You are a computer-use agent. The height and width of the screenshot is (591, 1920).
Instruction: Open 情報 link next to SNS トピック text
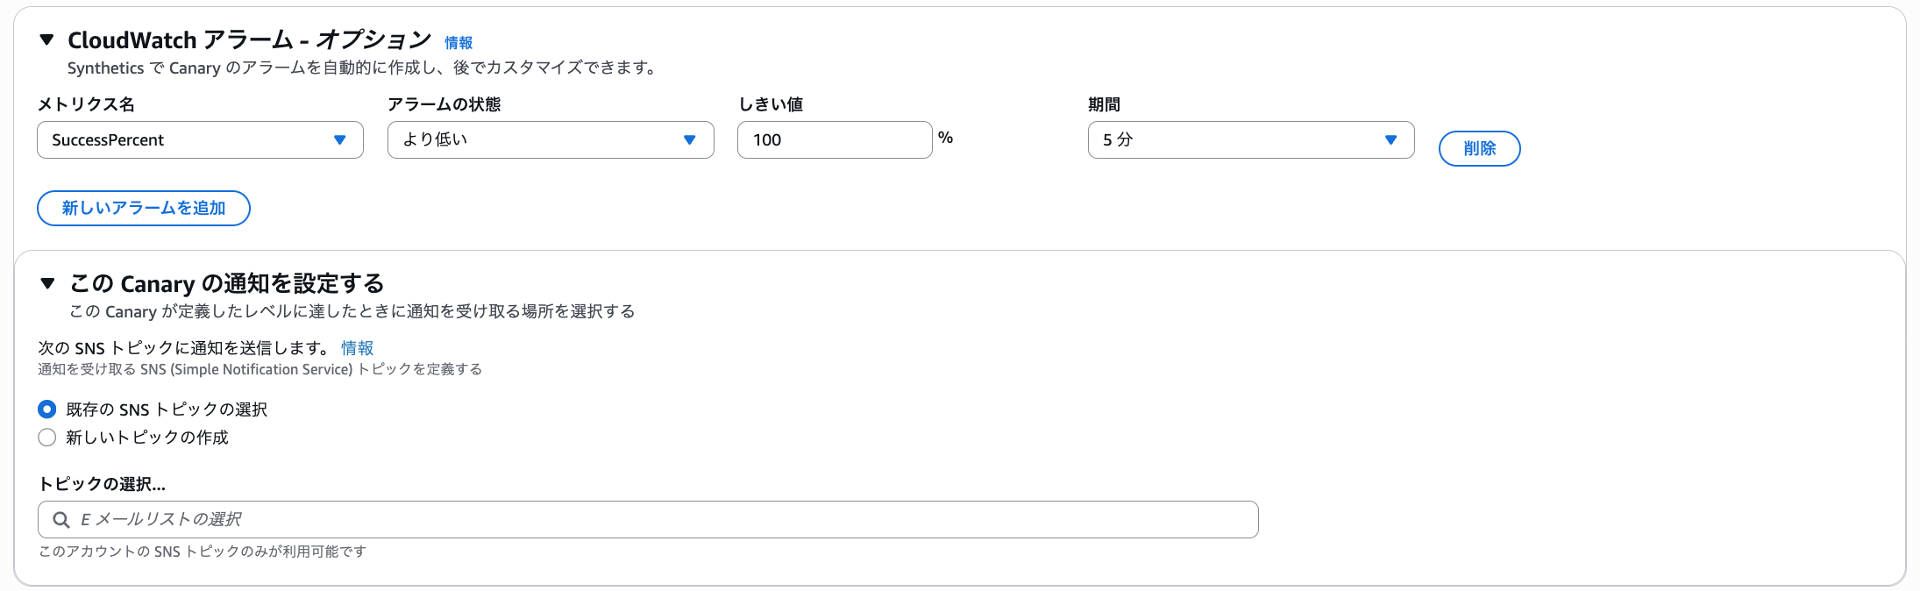pos(357,348)
